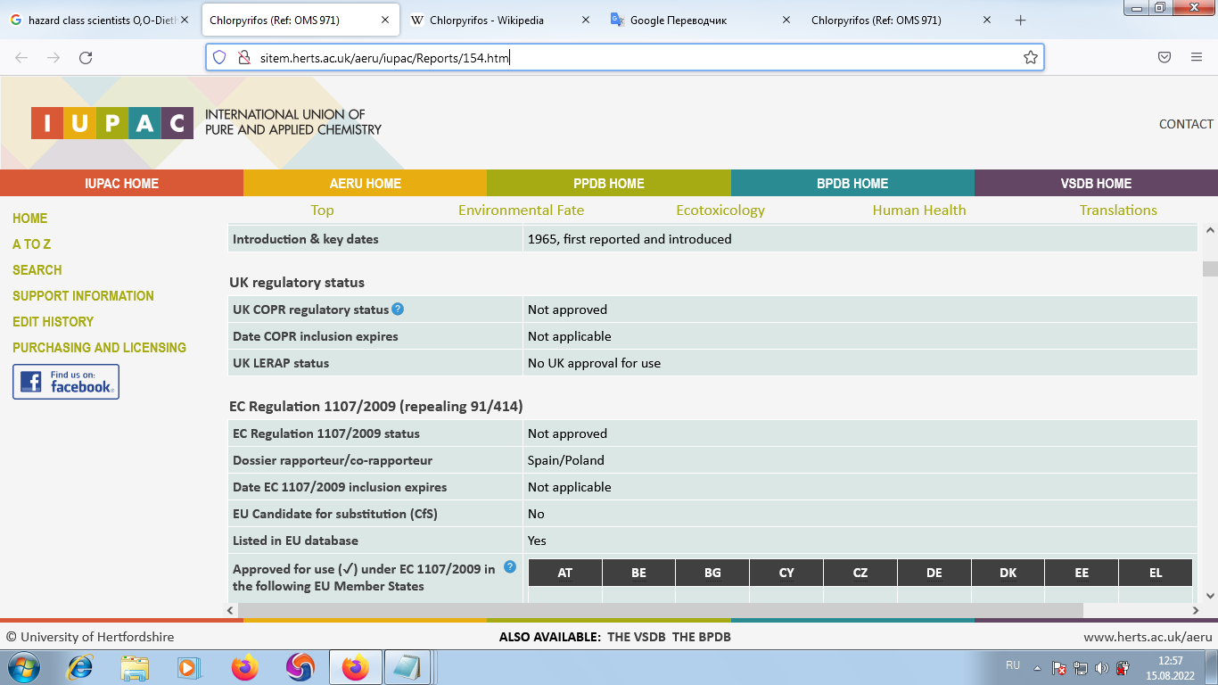
Task: Launch Internet Explorer from taskbar
Action: click(x=80, y=667)
